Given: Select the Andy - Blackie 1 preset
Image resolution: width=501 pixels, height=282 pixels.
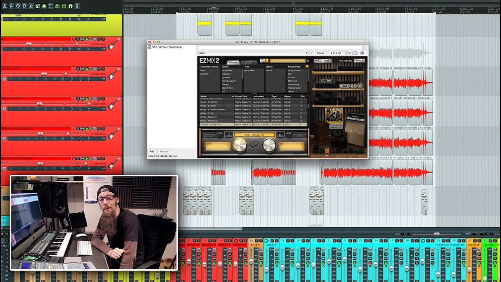Looking at the screenshot, I should [254, 117].
